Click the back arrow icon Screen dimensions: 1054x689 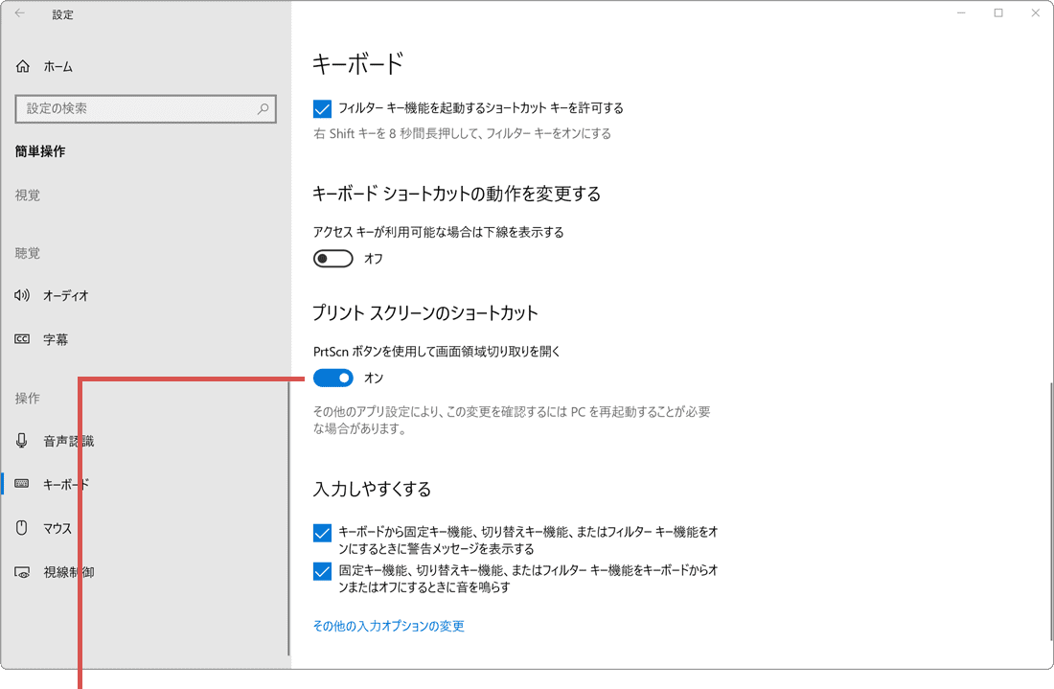click(x=19, y=13)
